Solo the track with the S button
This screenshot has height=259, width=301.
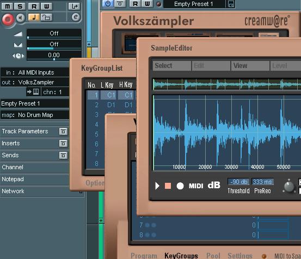pos(20,7)
